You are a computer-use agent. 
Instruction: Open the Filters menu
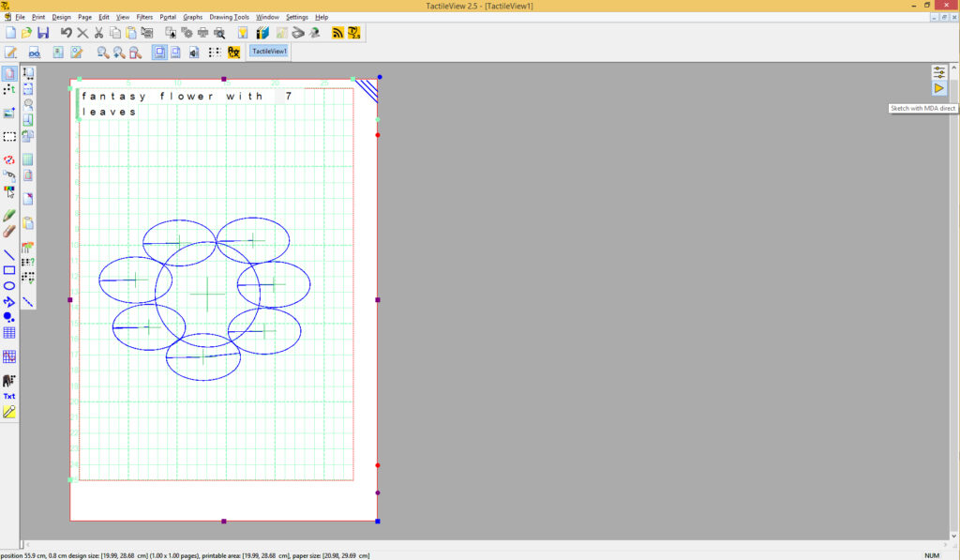pyautogui.click(x=144, y=17)
